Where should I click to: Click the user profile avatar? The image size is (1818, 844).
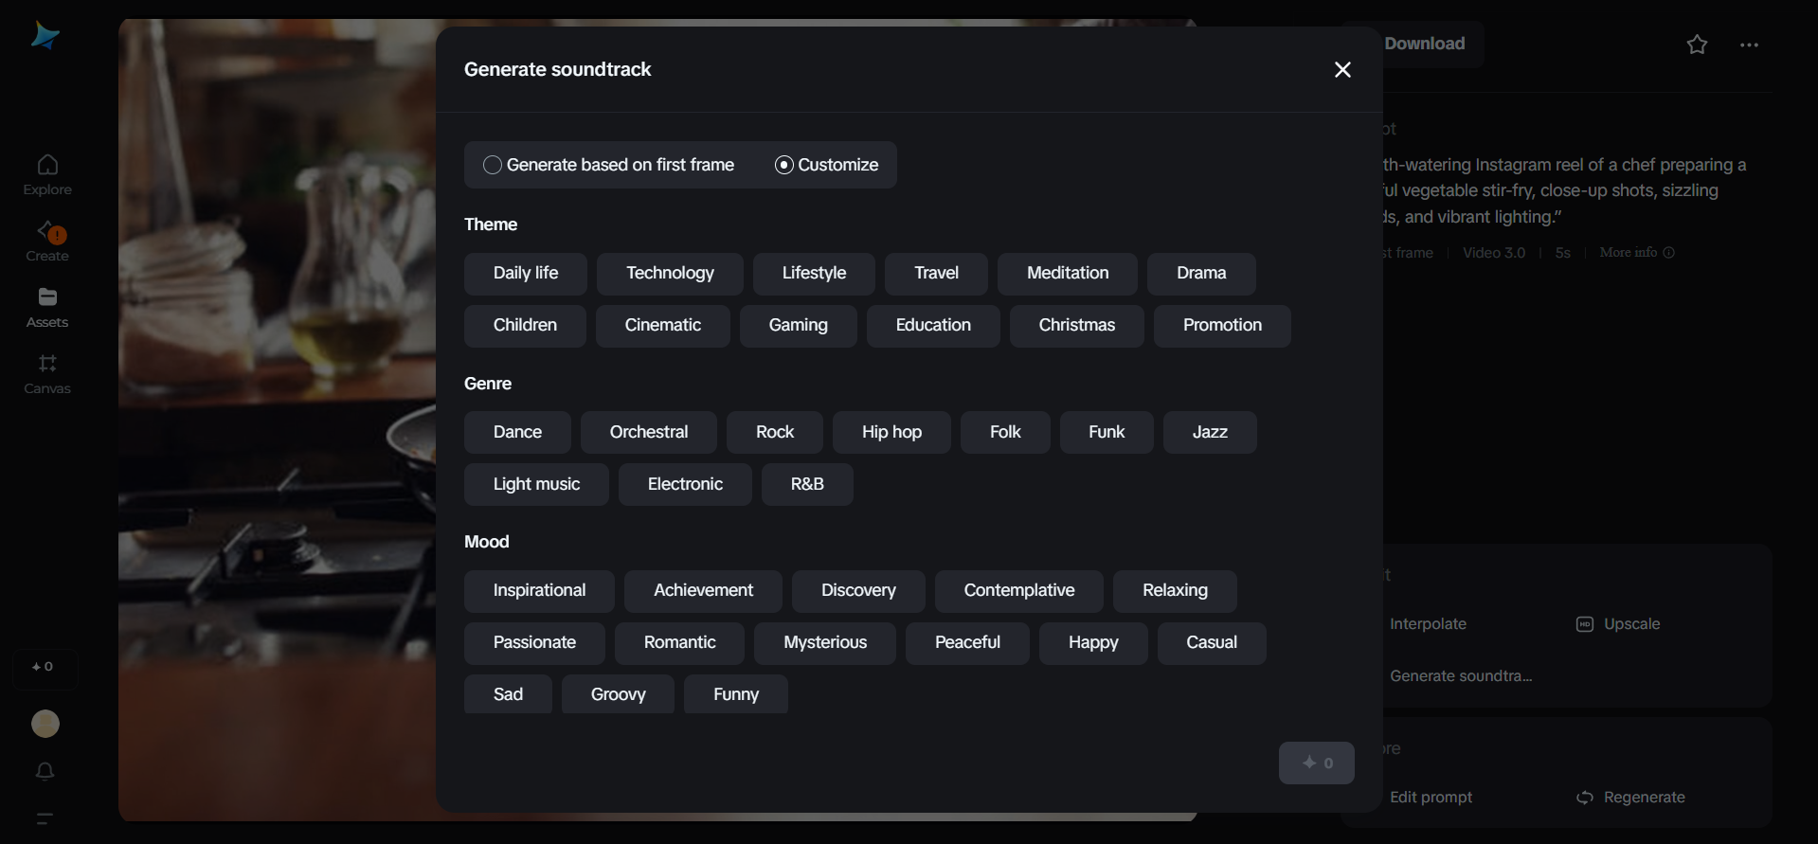(45, 724)
